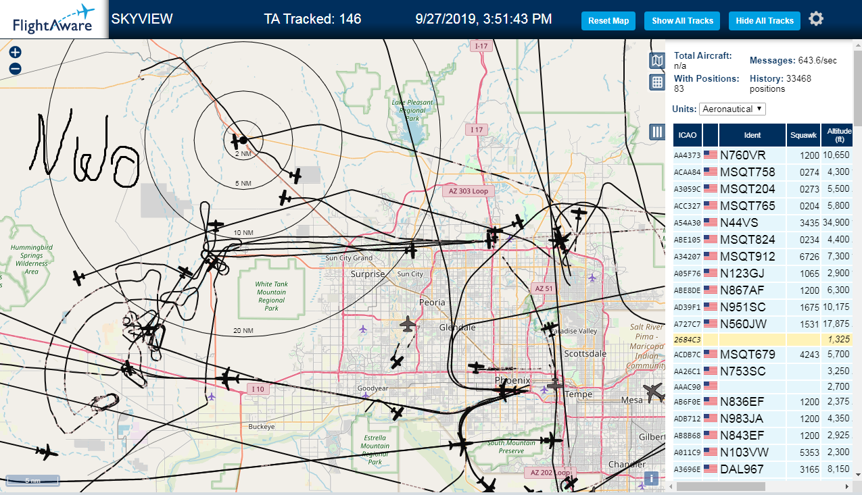Select the aircraft icon on I 10 west
This screenshot has height=495, width=862.
(x=230, y=379)
